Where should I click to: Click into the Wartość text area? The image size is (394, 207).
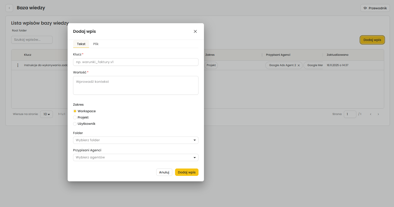(136, 85)
